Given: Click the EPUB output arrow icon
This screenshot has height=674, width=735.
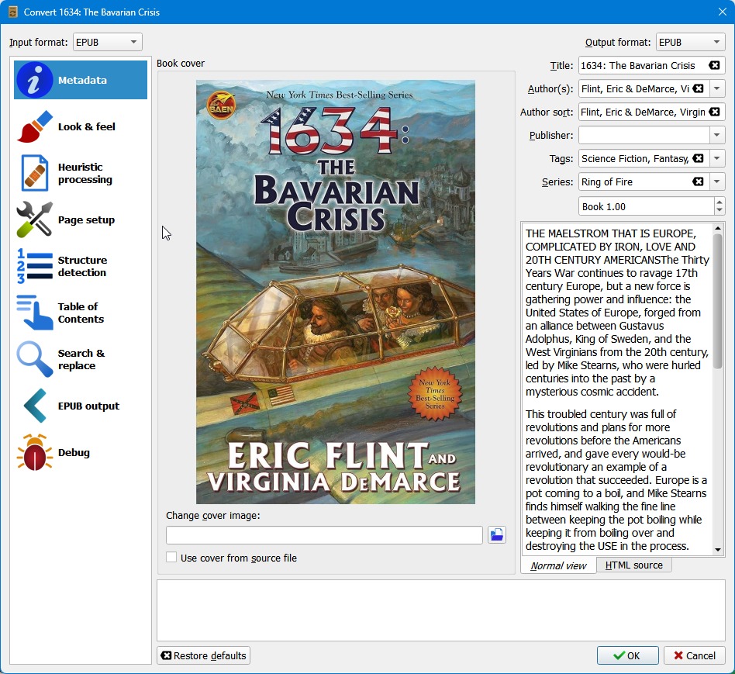Looking at the screenshot, I should point(34,406).
